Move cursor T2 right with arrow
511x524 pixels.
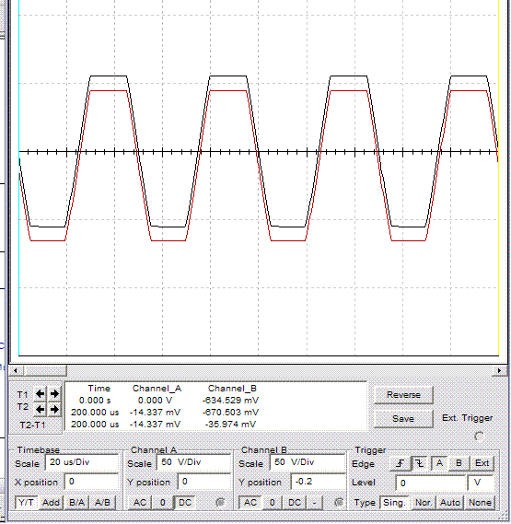click(x=54, y=409)
